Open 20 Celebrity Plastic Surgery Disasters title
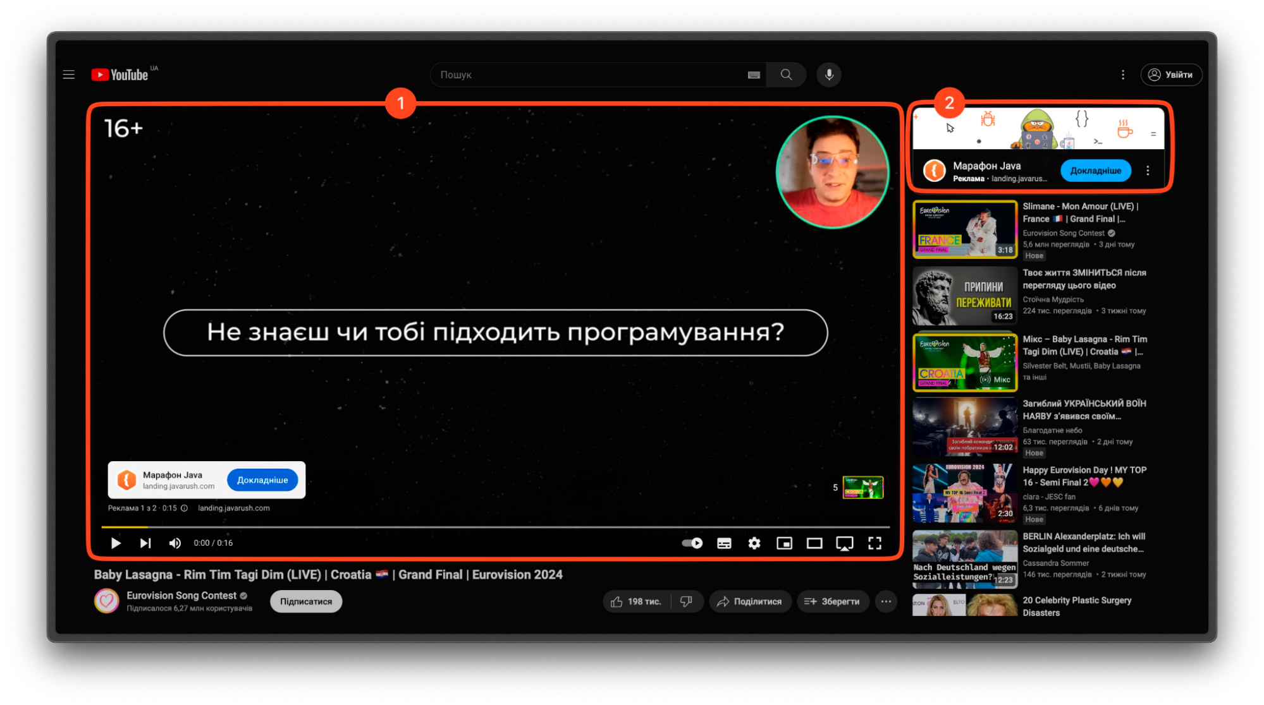 tap(1077, 606)
